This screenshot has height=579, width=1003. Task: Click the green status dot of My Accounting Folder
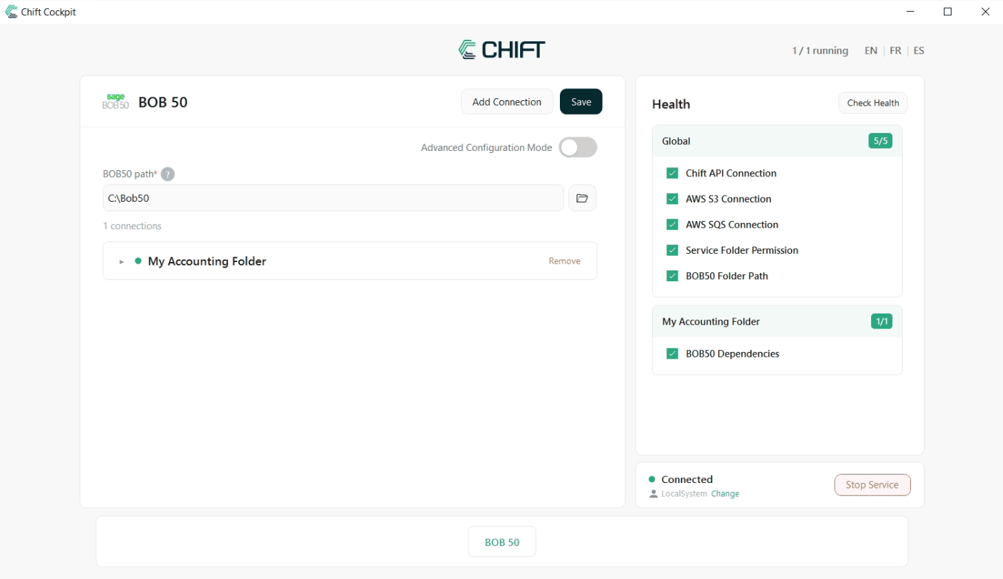138,261
